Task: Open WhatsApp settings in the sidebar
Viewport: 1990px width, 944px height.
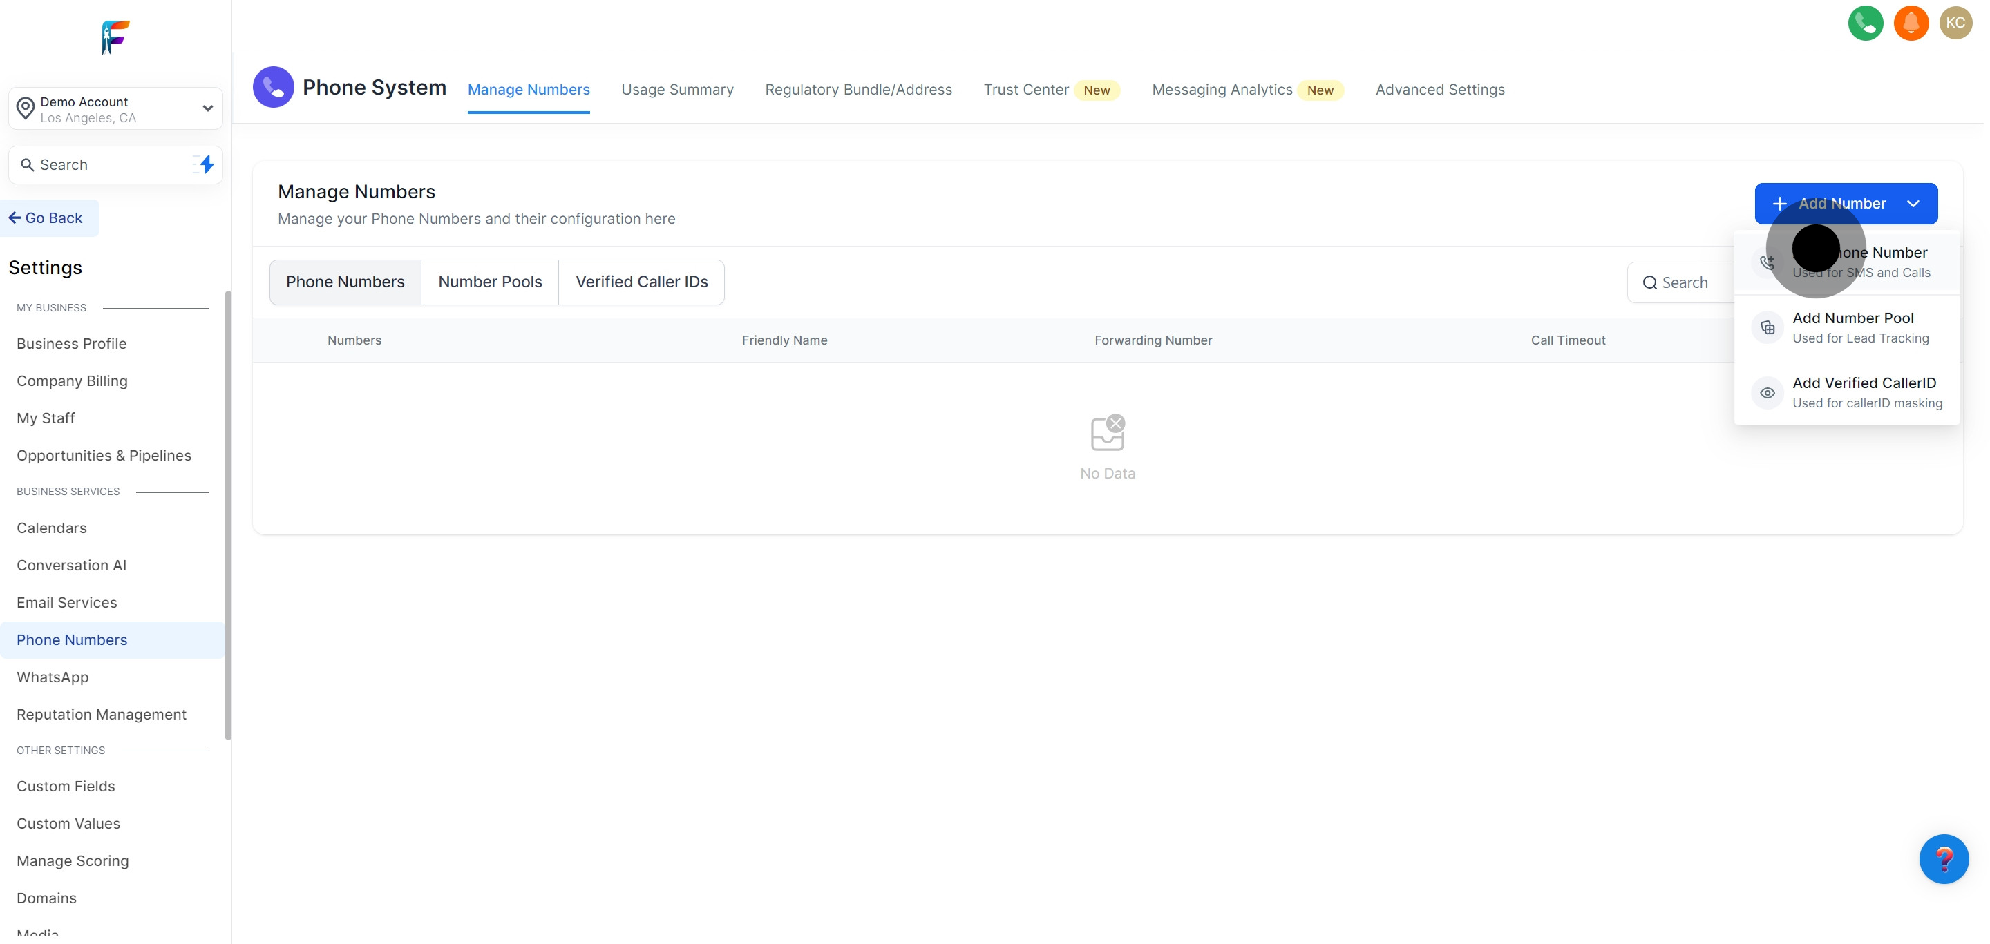Action: 53,677
